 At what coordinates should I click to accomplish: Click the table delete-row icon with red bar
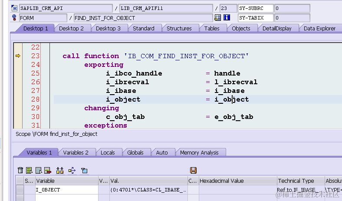click(48, 170)
